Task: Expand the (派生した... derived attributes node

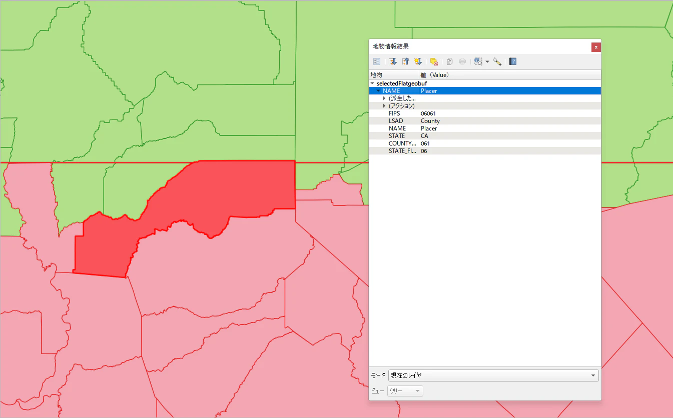Action: pyautogui.click(x=384, y=98)
